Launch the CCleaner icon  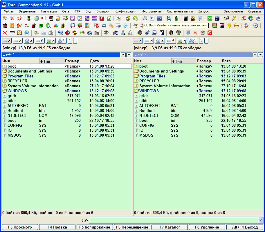point(244,18)
